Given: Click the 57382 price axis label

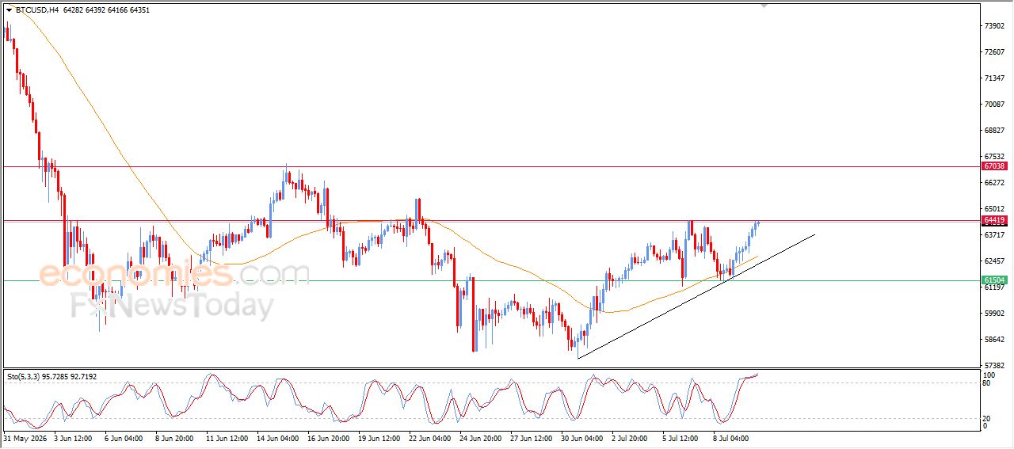Looking at the screenshot, I should click(993, 366).
